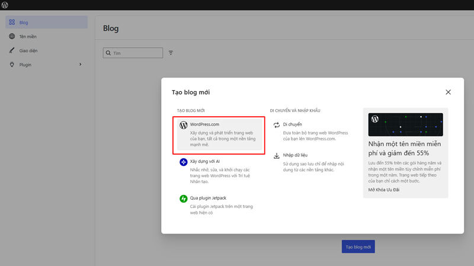Screen dimensions: 474x266
Task: Open the Mở Khóa Ưu Đãi link
Action: (x=384, y=190)
